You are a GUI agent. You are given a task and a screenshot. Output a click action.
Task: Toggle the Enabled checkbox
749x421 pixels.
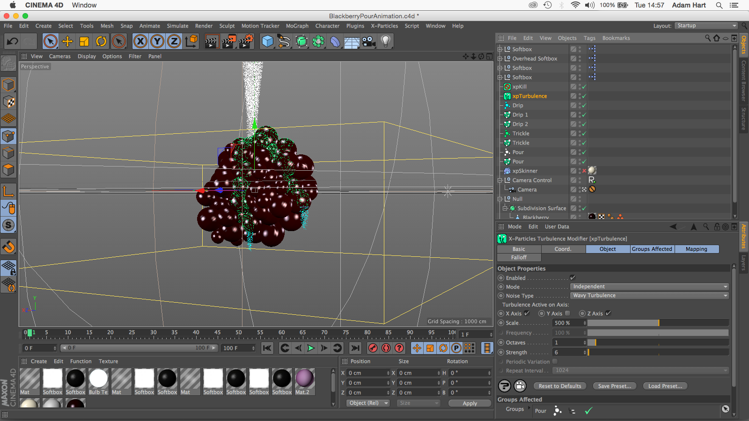pyautogui.click(x=573, y=278)
